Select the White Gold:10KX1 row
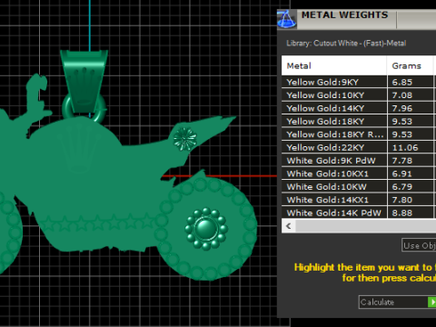 click(359, 173)
